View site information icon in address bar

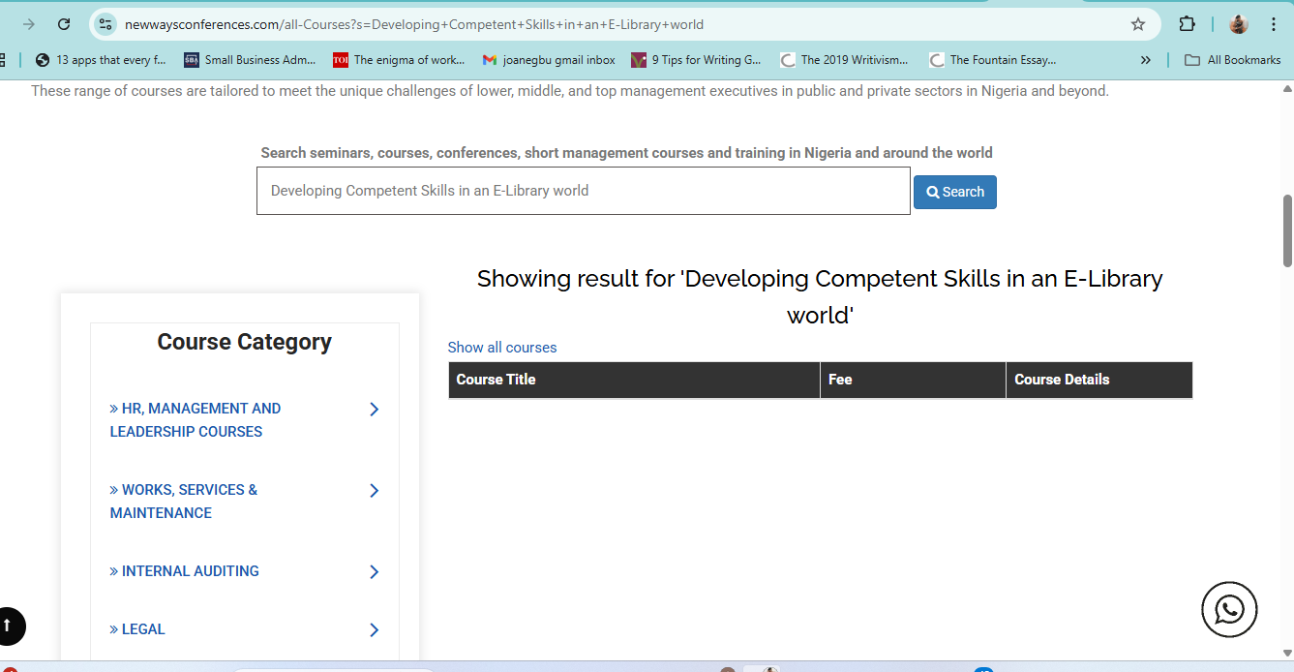click(106, 24)
